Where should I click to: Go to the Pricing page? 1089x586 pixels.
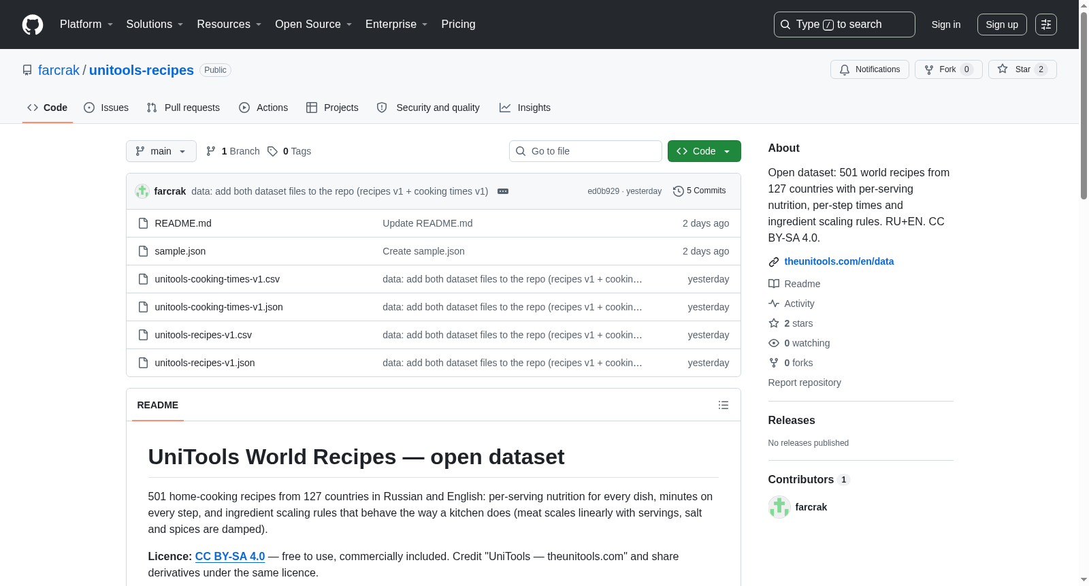(458, 25)
